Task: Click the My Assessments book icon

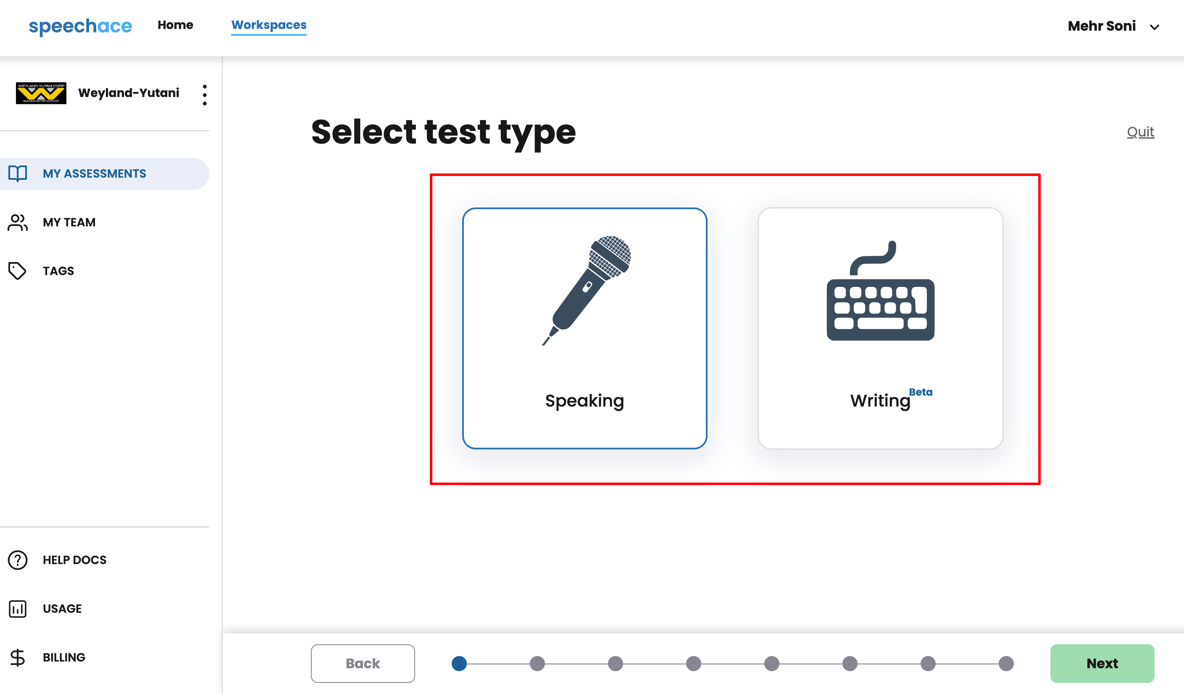Action: [18, 173]
